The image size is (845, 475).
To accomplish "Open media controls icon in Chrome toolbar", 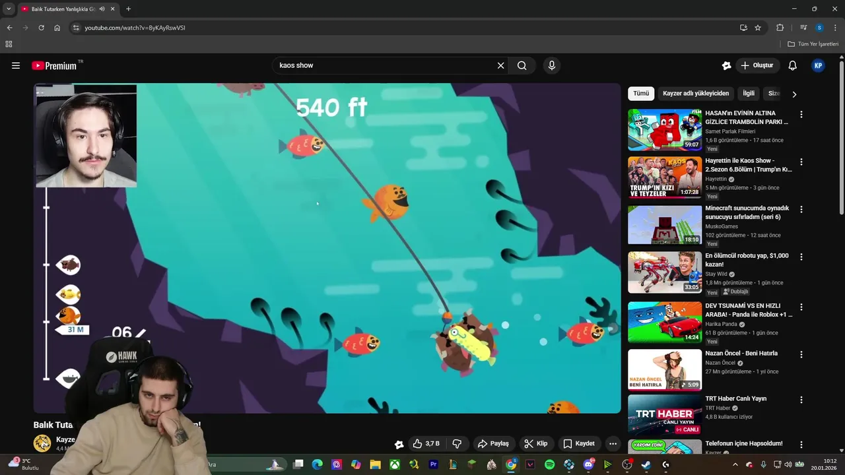I will (803, 28).
